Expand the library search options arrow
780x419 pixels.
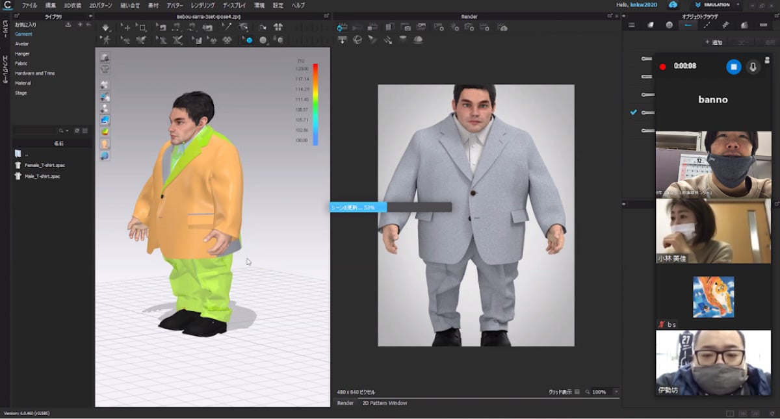(x=67, y=131)
